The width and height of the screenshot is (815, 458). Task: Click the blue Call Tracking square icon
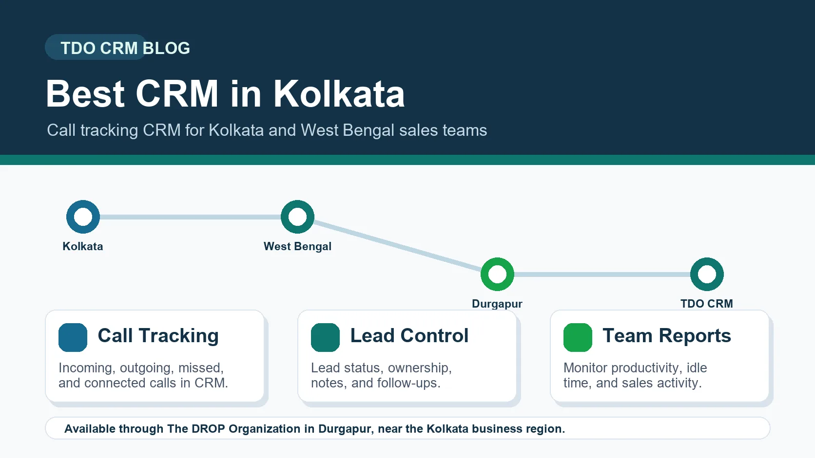click(73, 337)
